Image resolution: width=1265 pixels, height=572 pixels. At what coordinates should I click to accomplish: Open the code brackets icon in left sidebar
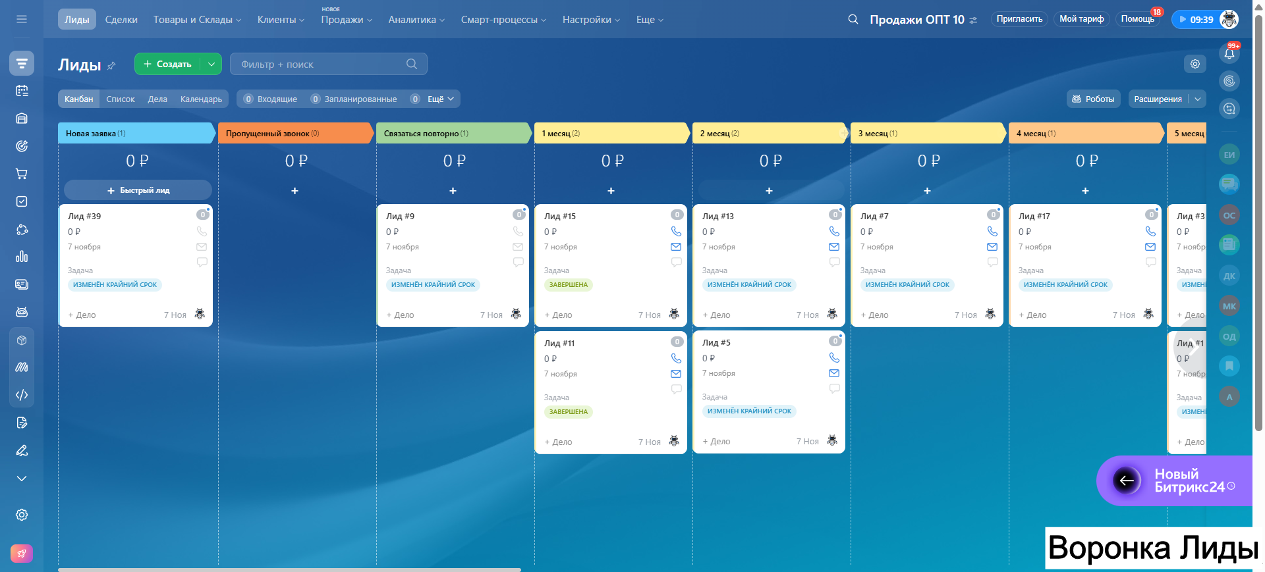(22, 395)
